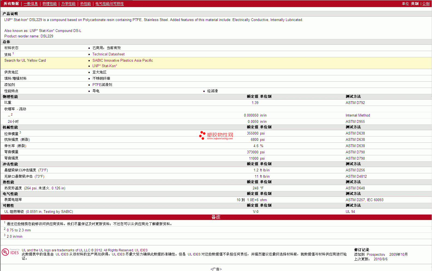Image resolution: width=432 pixels, height=271 pixels.
Task: Select 英制 unit option
Action: [415, 4]
